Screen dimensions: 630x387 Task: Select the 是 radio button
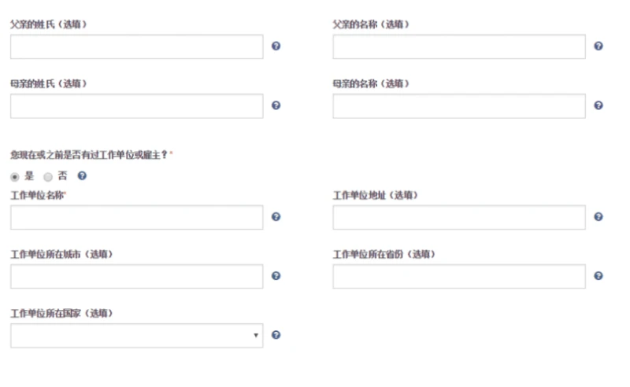click(15, 177)
